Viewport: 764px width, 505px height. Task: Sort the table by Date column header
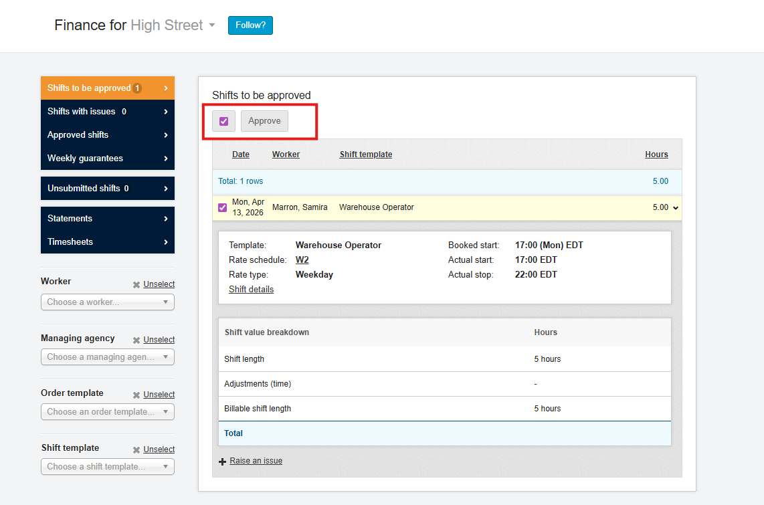(x=241, y=155)
